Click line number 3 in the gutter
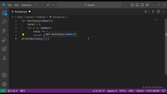 point(16,28)
